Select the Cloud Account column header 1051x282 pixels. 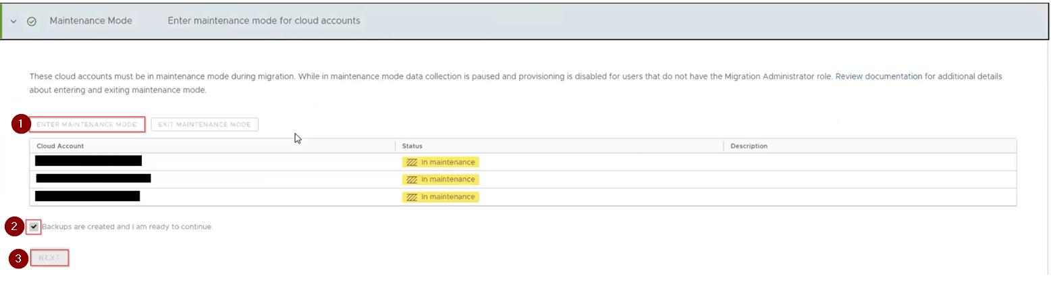pyautogui.click(x=60, y=146)
